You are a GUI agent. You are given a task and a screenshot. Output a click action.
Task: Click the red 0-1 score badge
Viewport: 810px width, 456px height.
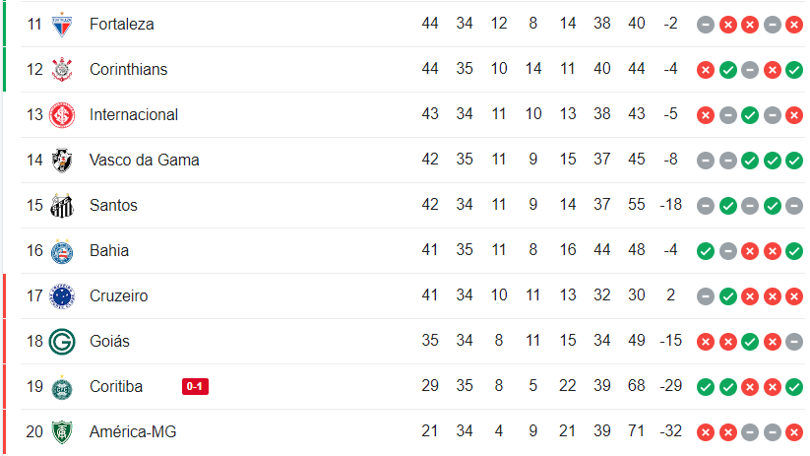195,386
